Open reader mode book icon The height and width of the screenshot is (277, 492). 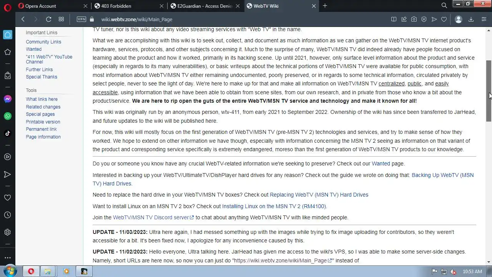pos(394,19)
